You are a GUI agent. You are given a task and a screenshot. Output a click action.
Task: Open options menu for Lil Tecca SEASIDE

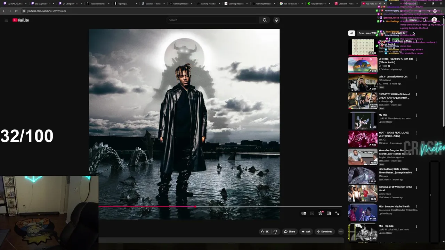click(x=416, y=59)
